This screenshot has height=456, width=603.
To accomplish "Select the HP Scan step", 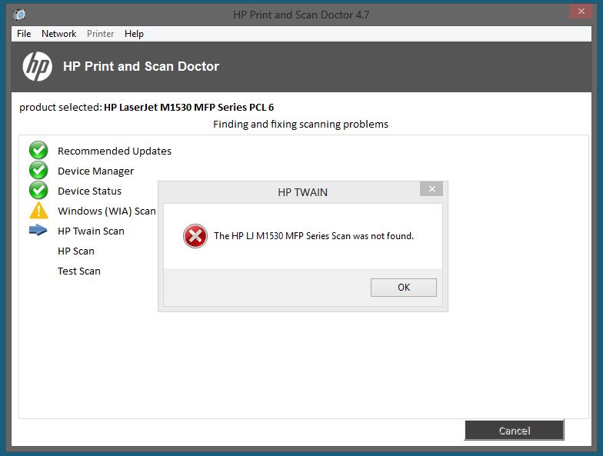I will click(x=76, y=251).
